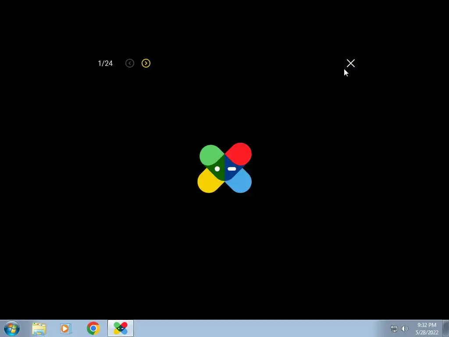Open Google Chrome from the taskbar

click(x=93, y=328)
